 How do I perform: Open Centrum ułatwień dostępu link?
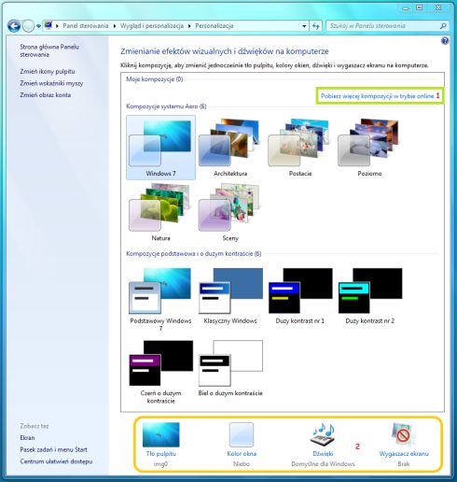56,461
